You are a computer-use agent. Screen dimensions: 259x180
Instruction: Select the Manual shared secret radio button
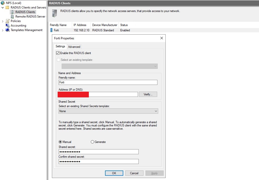pyautogui.click(x=60, y=142)
